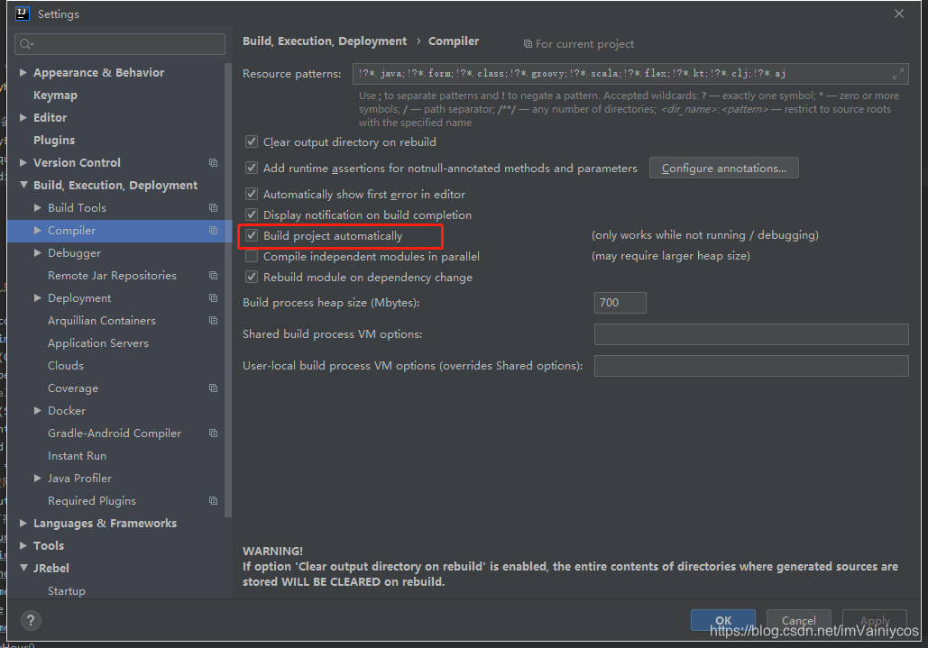Click project-level icon beside Arquillian Containers
This screenshot has width=928, height=648.
(213, 321)
